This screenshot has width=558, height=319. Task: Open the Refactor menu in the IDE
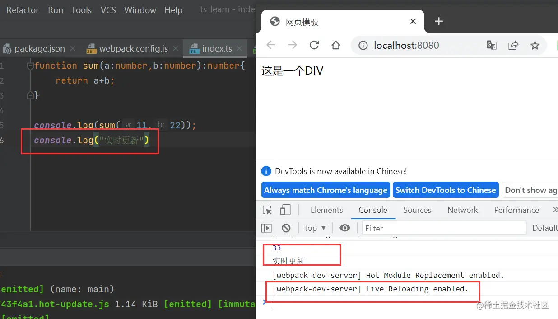coord(22,10)
